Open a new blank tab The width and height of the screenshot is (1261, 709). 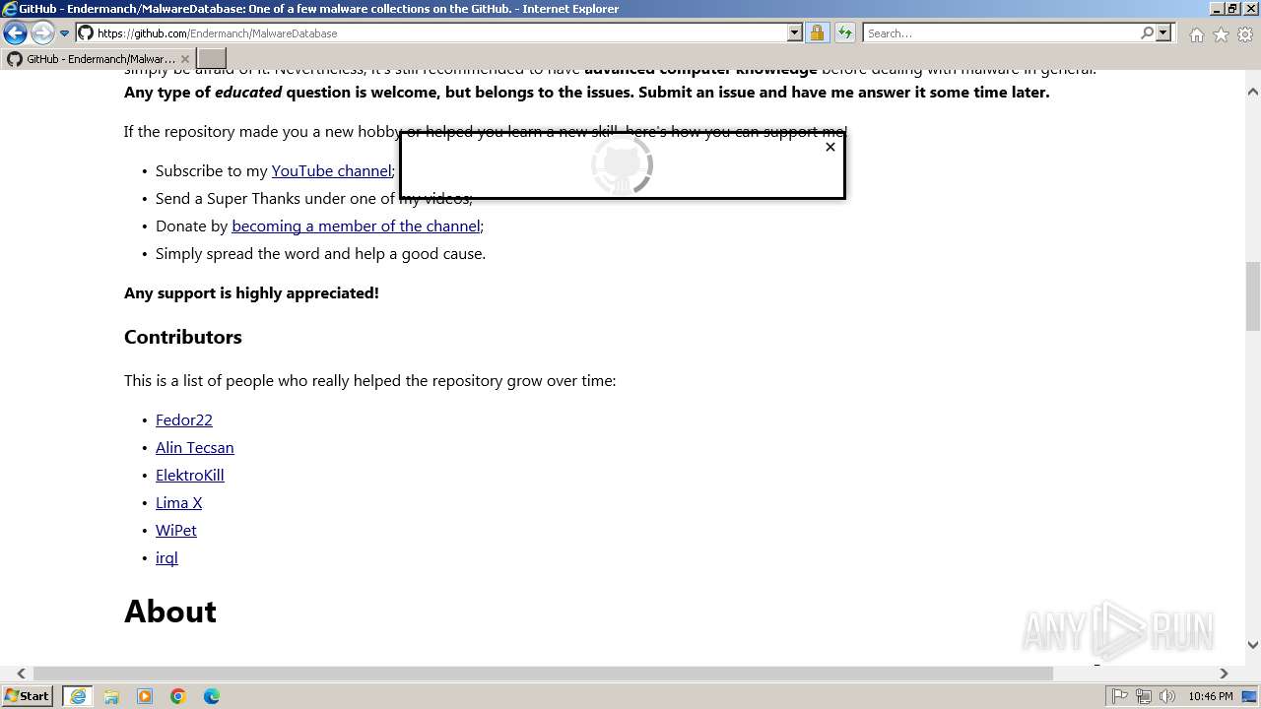tap(212, 58)
